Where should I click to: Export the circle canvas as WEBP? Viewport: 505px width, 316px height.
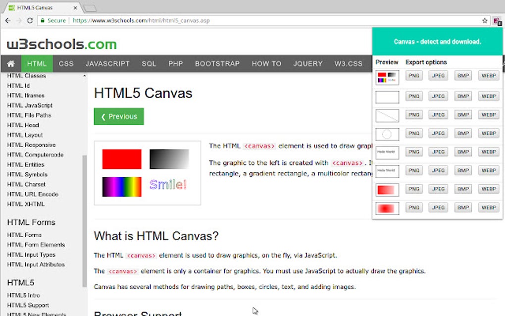(x=489, y=133)
